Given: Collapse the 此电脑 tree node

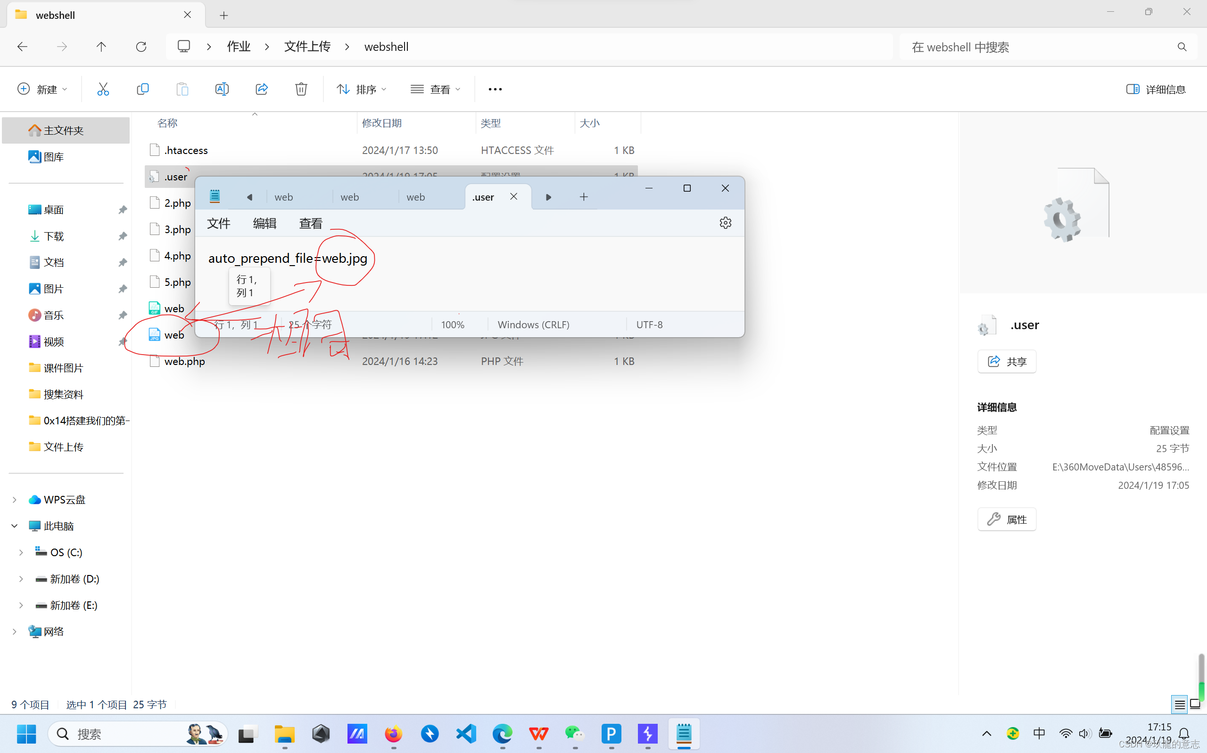Looking at the screenshot, I should [x=15, y=526].
